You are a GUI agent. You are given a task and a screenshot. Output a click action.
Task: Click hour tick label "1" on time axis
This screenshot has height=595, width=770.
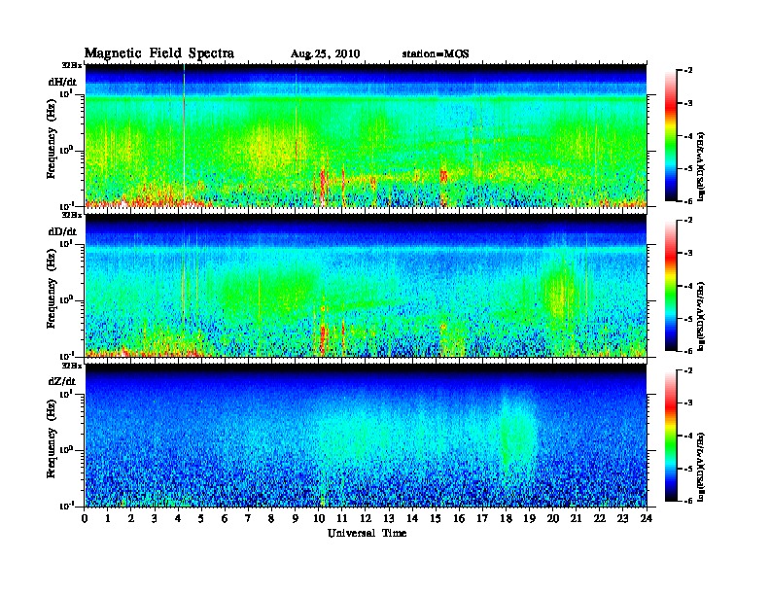coord(108,518)
